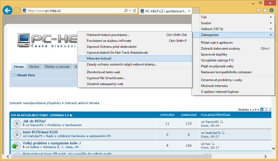Select Možnosti Internetu from menu

(214, 86)
